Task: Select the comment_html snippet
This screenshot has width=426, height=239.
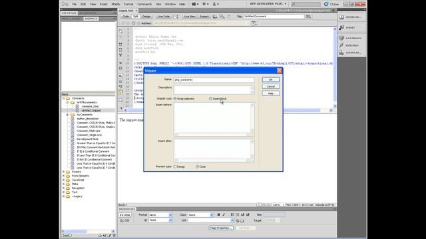Action: point(90,106)
